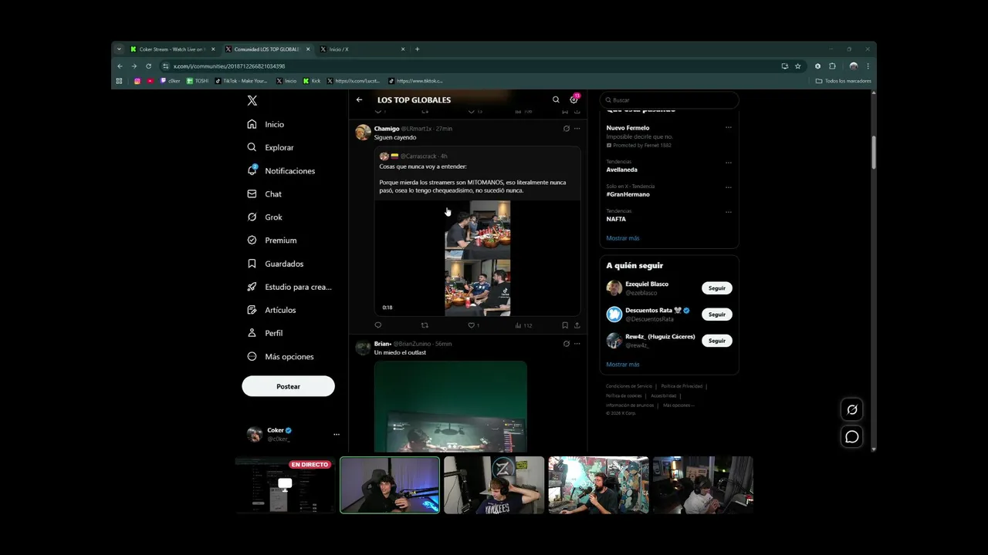Image resolution: width=988 pixels, height=555 pixels.
Task: Share Chamigo's post
Action: [577, 325]
